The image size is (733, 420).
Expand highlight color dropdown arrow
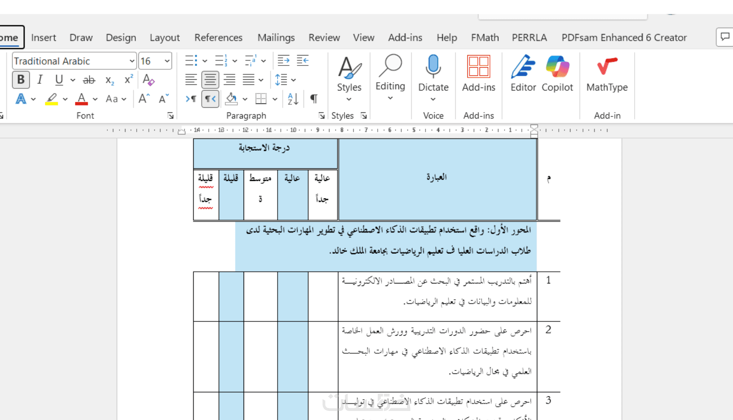tap(65, 100)
